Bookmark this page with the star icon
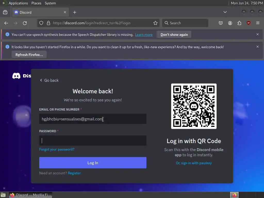The height and width of the screenshot is (198, 264). [155, 23]
